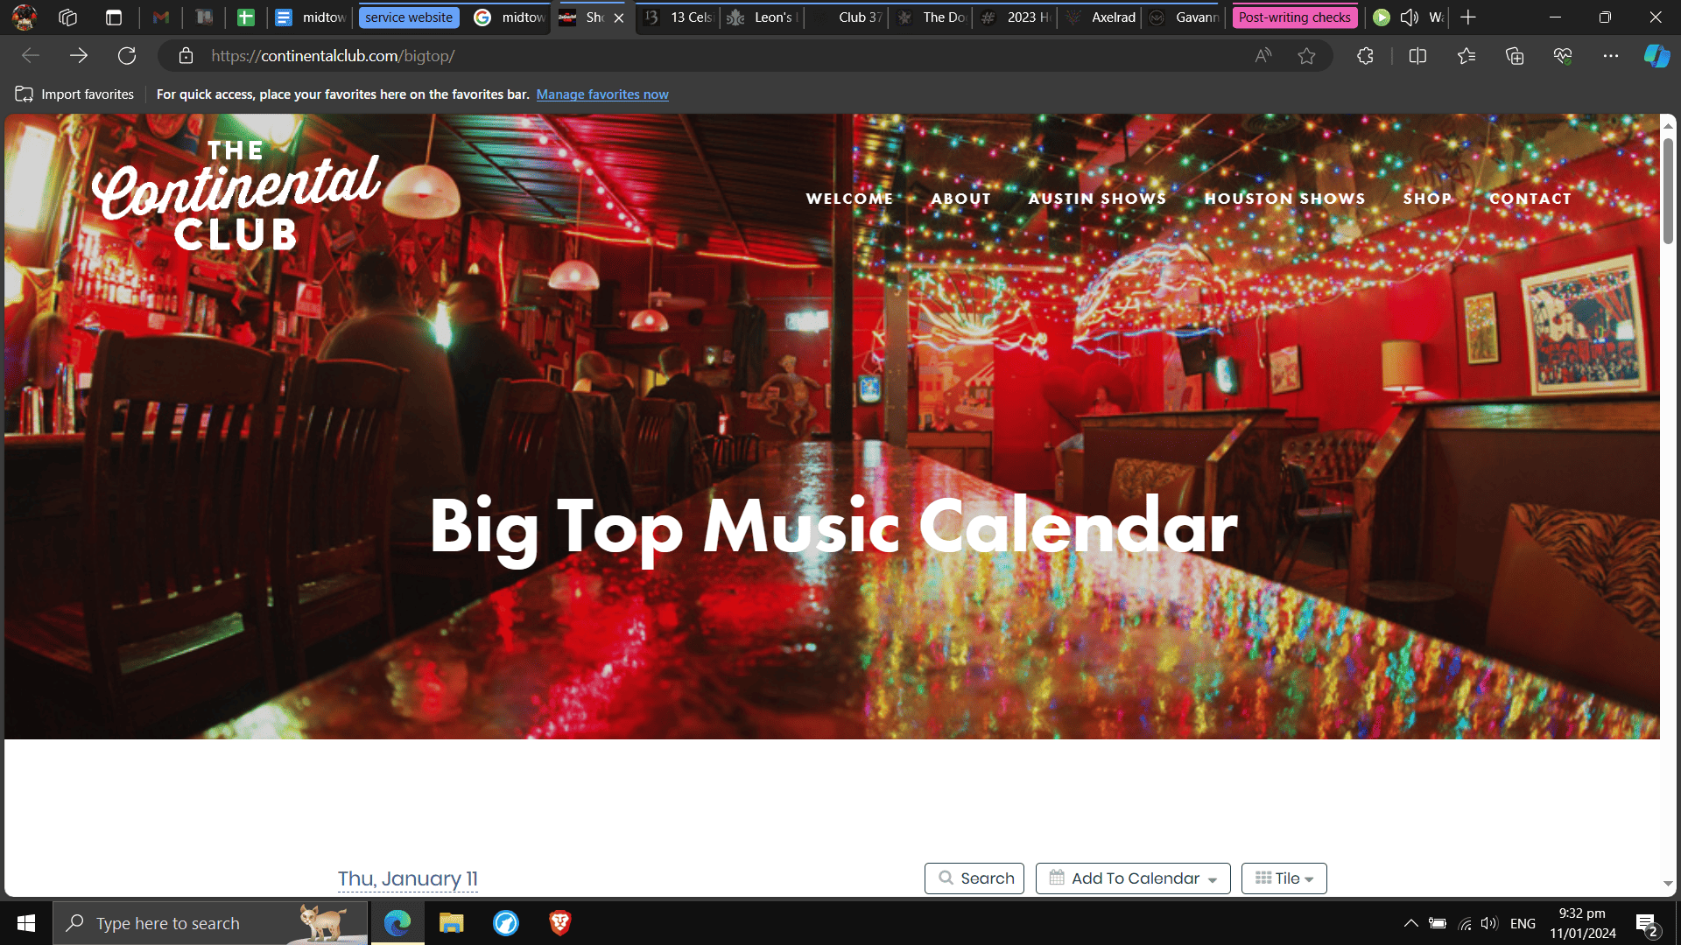Click the taskbar search box
This screenshot has height=945, width=1681.
210,923
